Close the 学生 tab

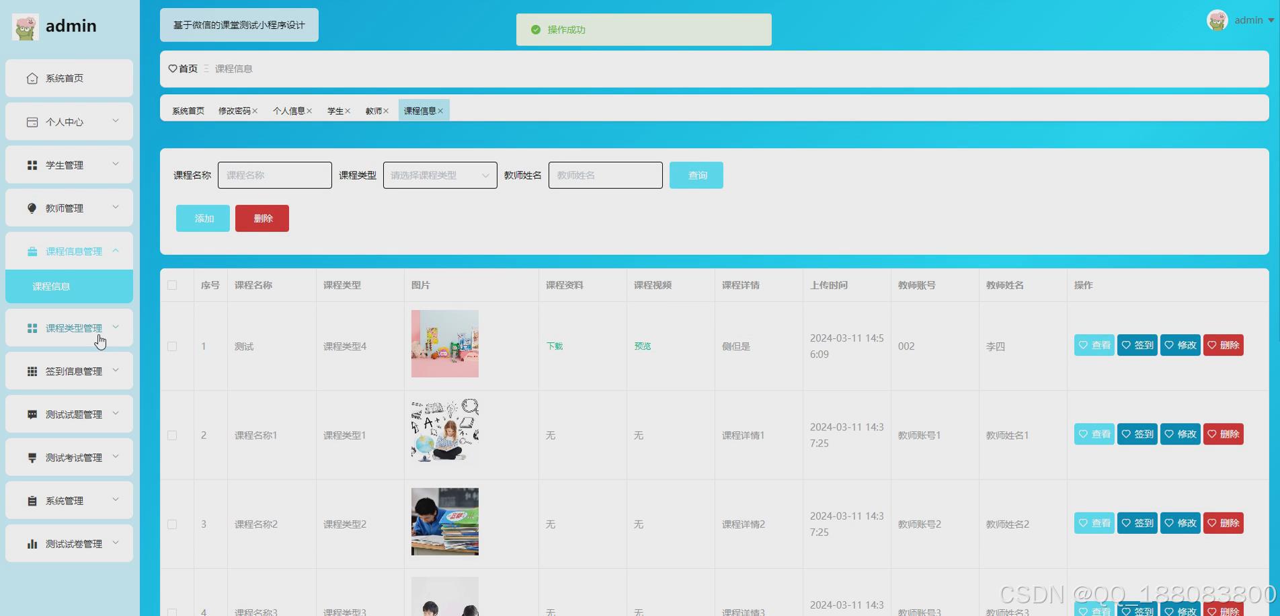pyautogui.click(x=348, y=111)
